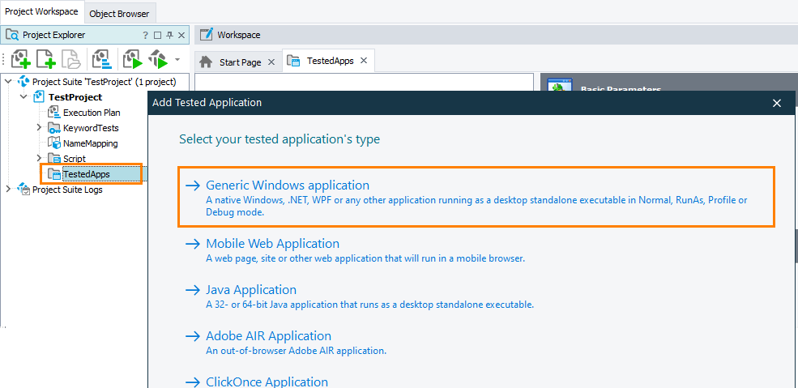Screen dimensions: 798x388
Task: Choose Generic Windows application type
Action: (x=287, y=185)
